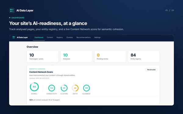Open the Dashboard tab
This screenshot has height=114, width=183.
tap(39, 37)
